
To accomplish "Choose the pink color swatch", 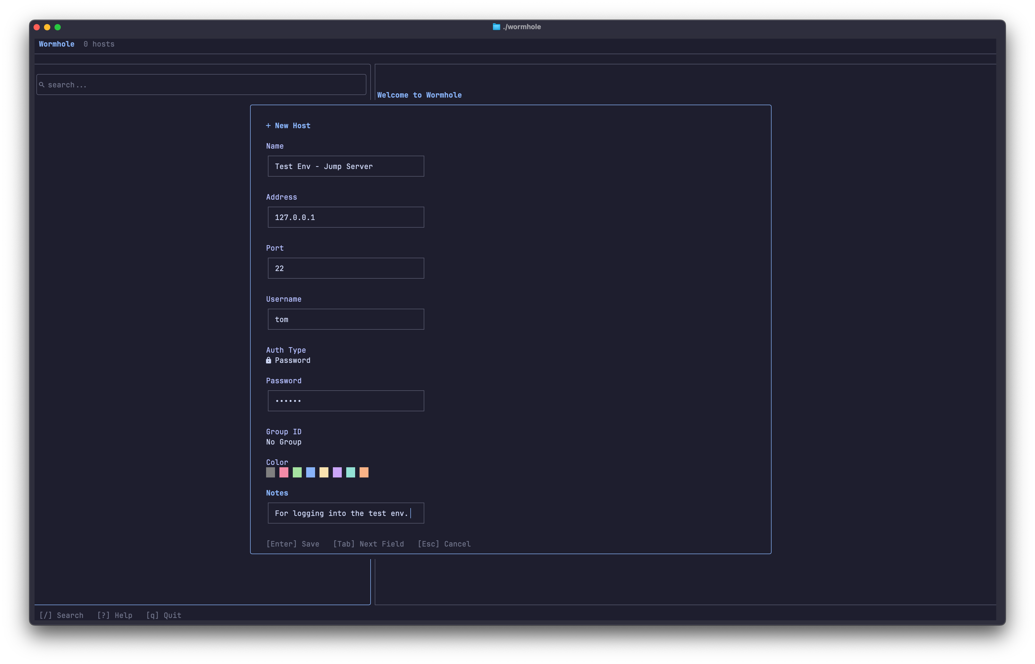I will [284, 472].
